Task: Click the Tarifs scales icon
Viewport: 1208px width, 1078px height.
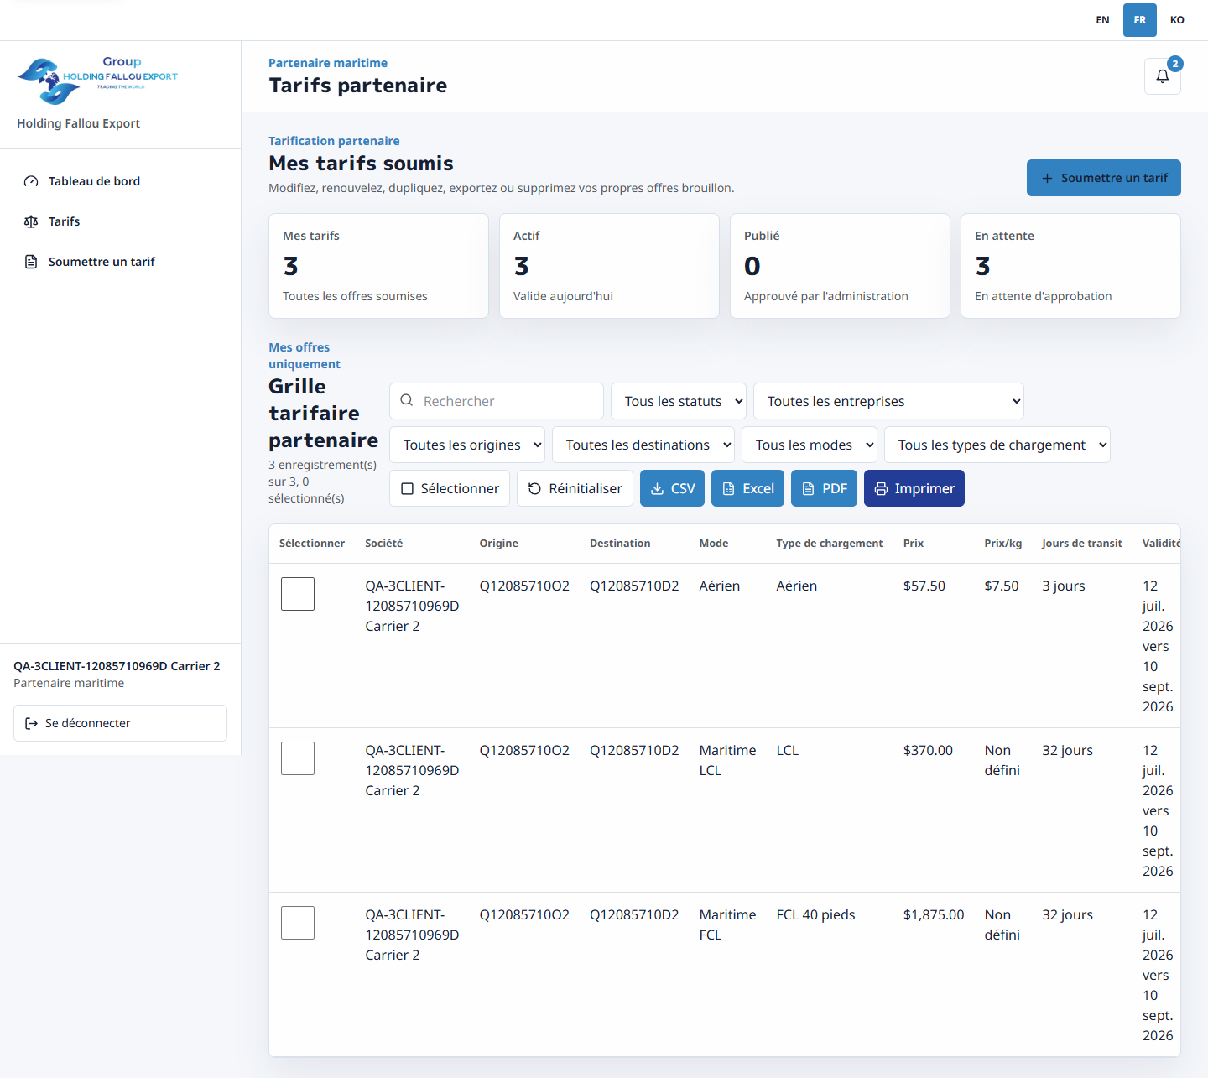Action: 31,221
